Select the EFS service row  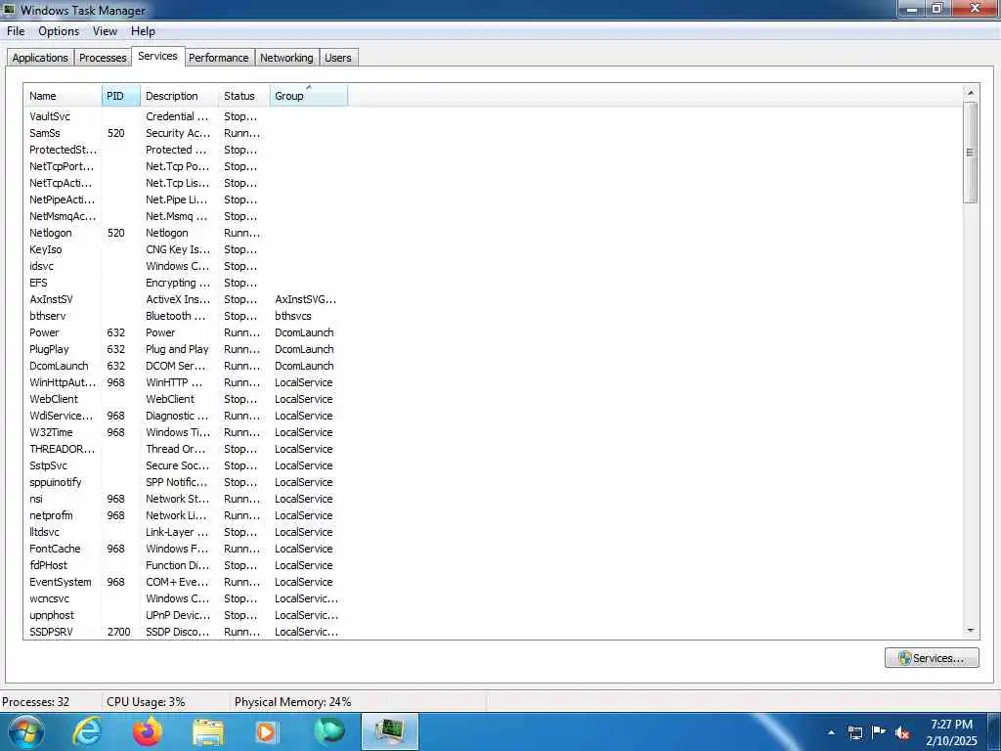pos(185,283)
